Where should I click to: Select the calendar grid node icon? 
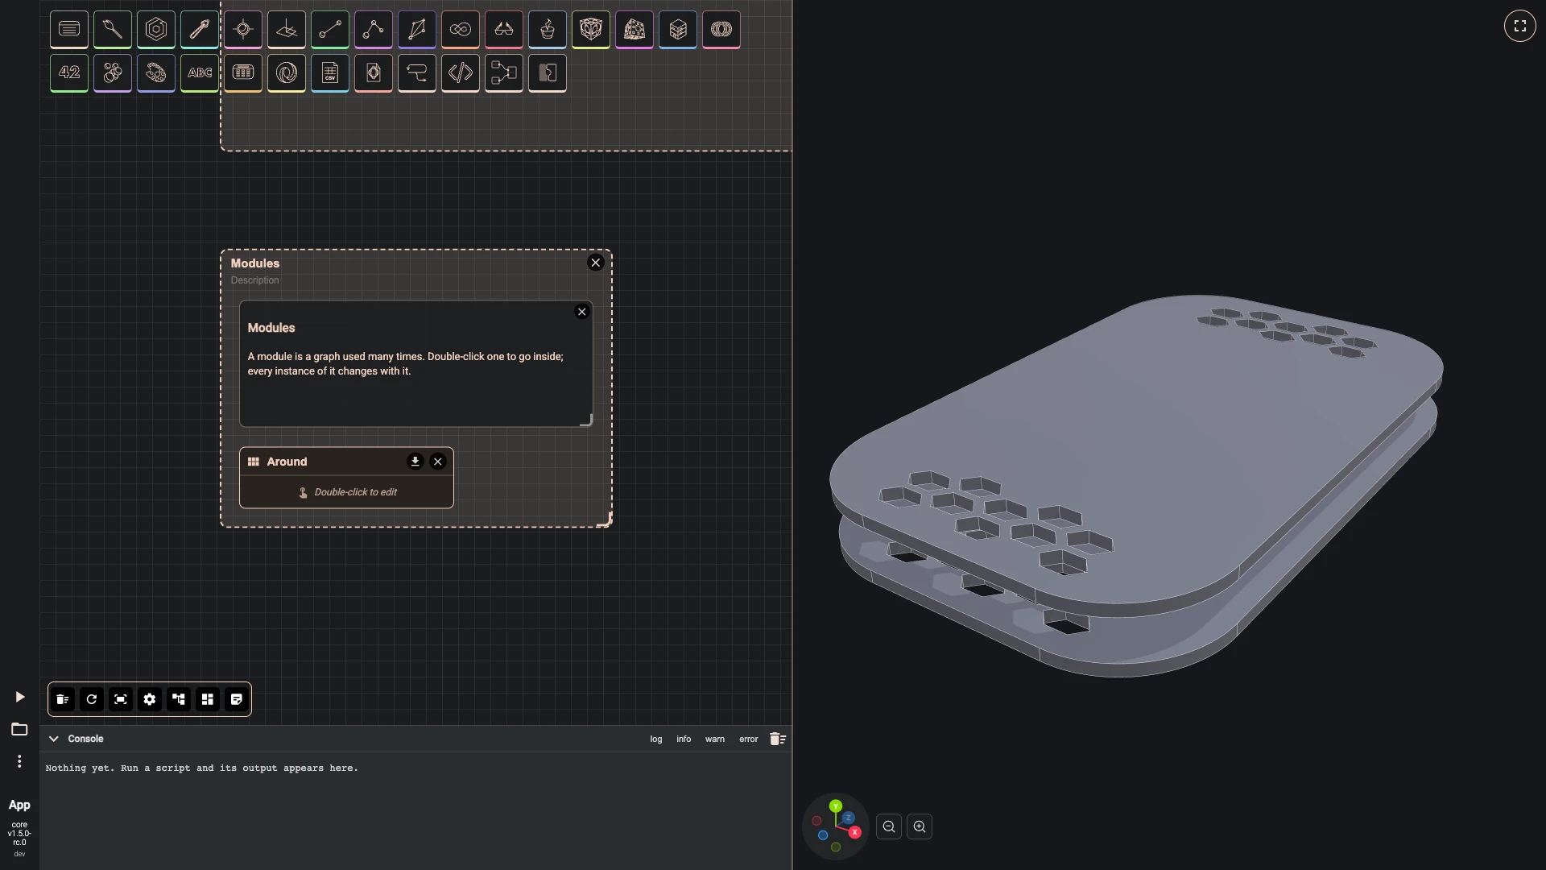coord(243,72)
